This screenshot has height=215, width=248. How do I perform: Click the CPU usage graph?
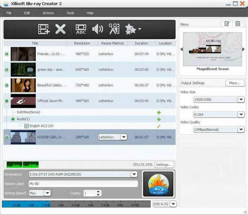tap(22, 165)
